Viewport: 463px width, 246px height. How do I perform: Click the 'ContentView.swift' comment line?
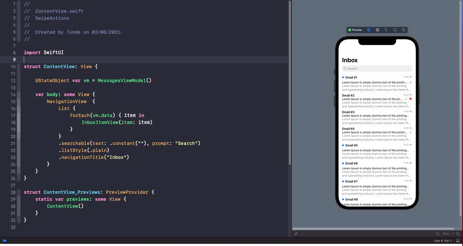[x=54, y=11]
